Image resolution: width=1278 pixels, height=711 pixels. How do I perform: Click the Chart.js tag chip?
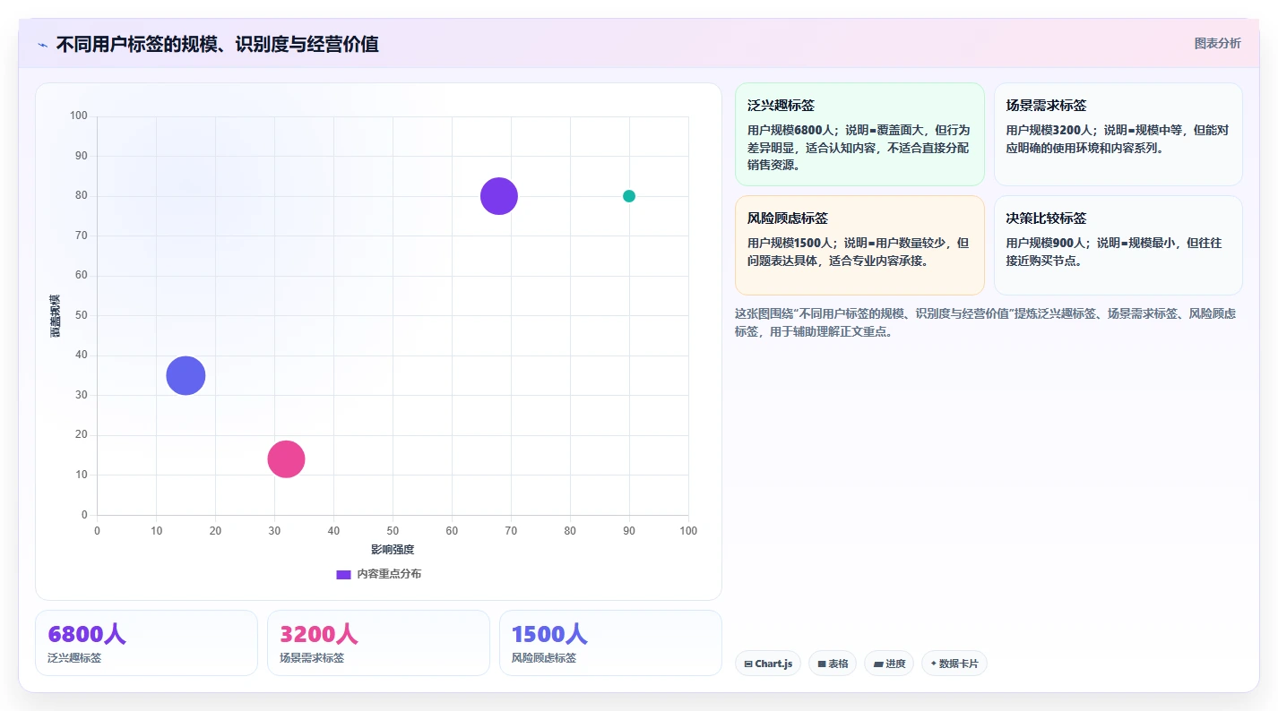pyautogui.click(x=768, y=664)
